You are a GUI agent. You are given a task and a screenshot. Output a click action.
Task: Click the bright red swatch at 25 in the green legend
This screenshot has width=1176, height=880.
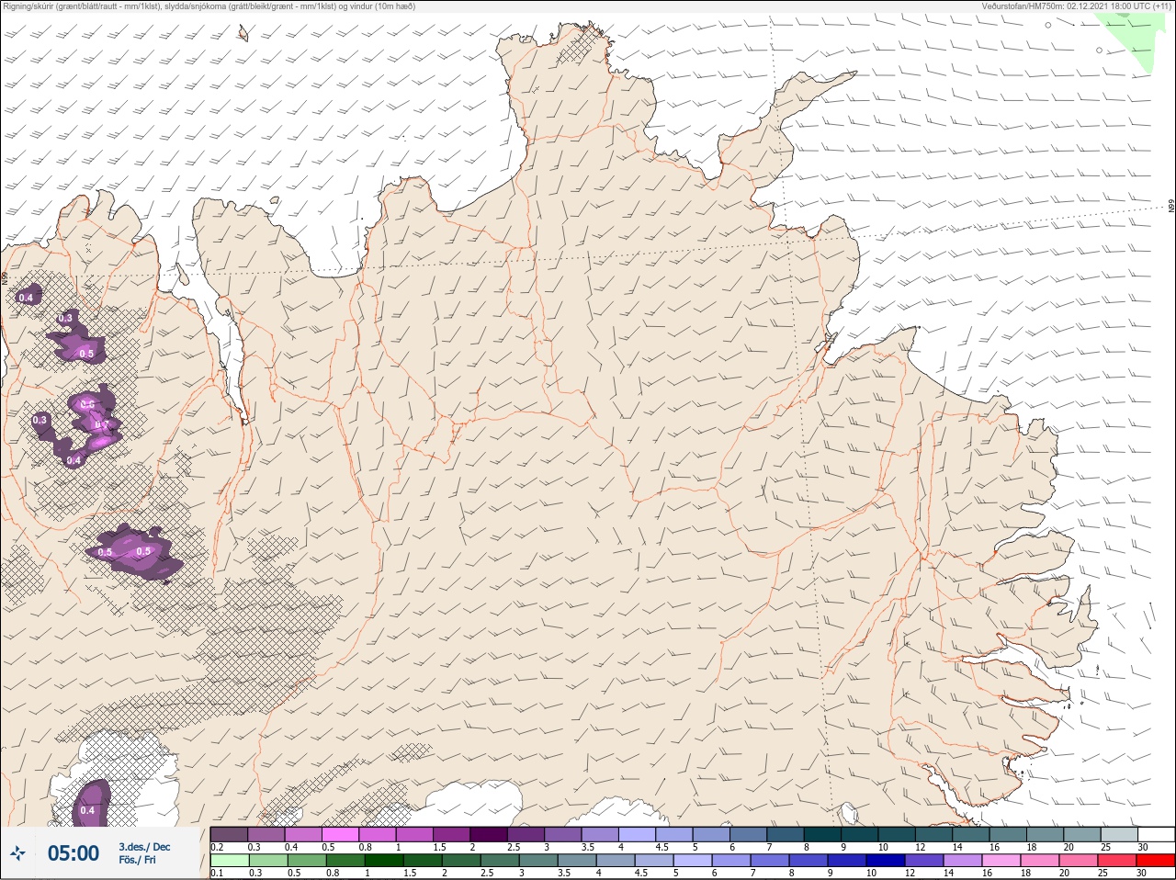(1117, 861)
